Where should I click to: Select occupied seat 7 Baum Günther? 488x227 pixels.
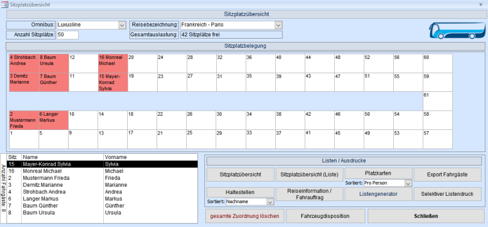(x=53, y=82)
